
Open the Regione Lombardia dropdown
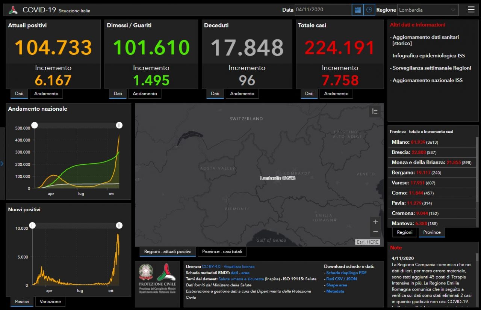coord(428,10)
